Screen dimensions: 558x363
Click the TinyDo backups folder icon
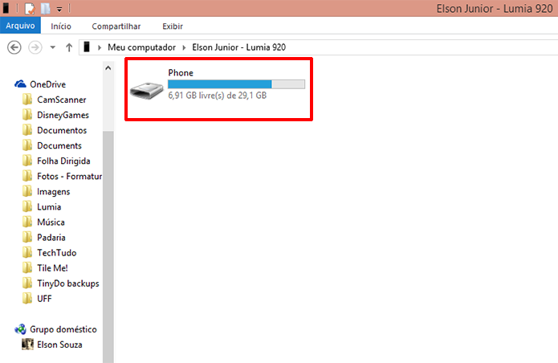pyautogui.click(x=27, y=283)
